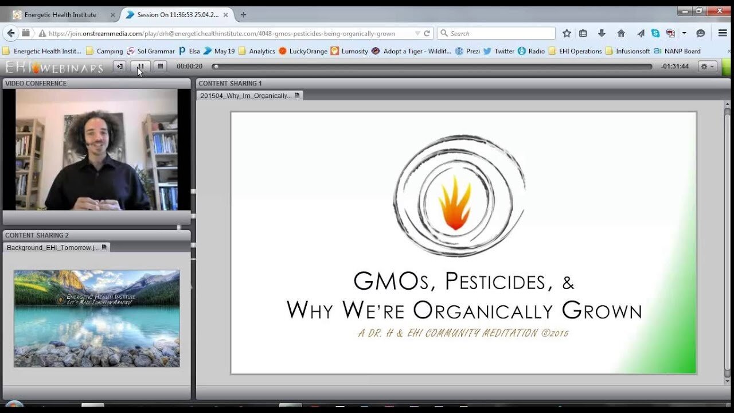Close the Energetic Health Institute tab
Image resolution: width=734 pixels, height=413 pixels.
click(111, 15)
